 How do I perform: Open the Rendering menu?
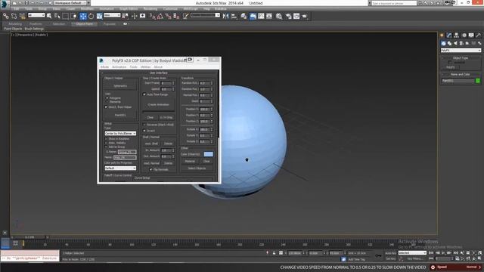(x=150, y=9)
